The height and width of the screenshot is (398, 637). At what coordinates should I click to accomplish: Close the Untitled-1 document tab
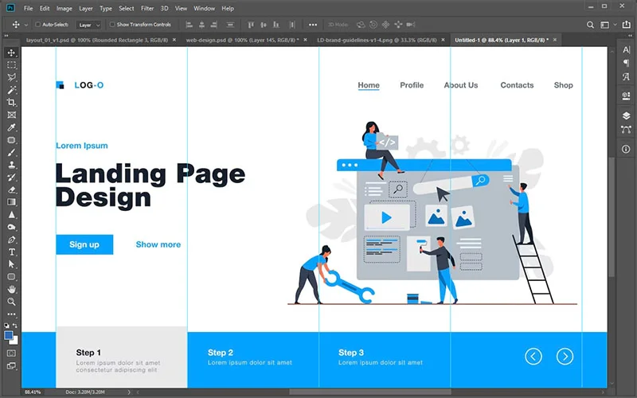(554, 40)
